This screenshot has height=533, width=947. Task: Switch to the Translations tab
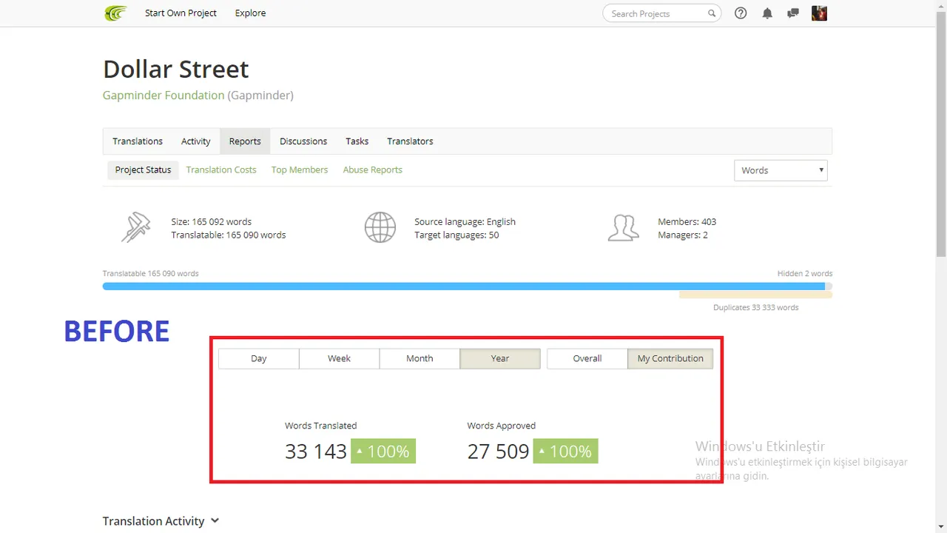click(138, 141)
